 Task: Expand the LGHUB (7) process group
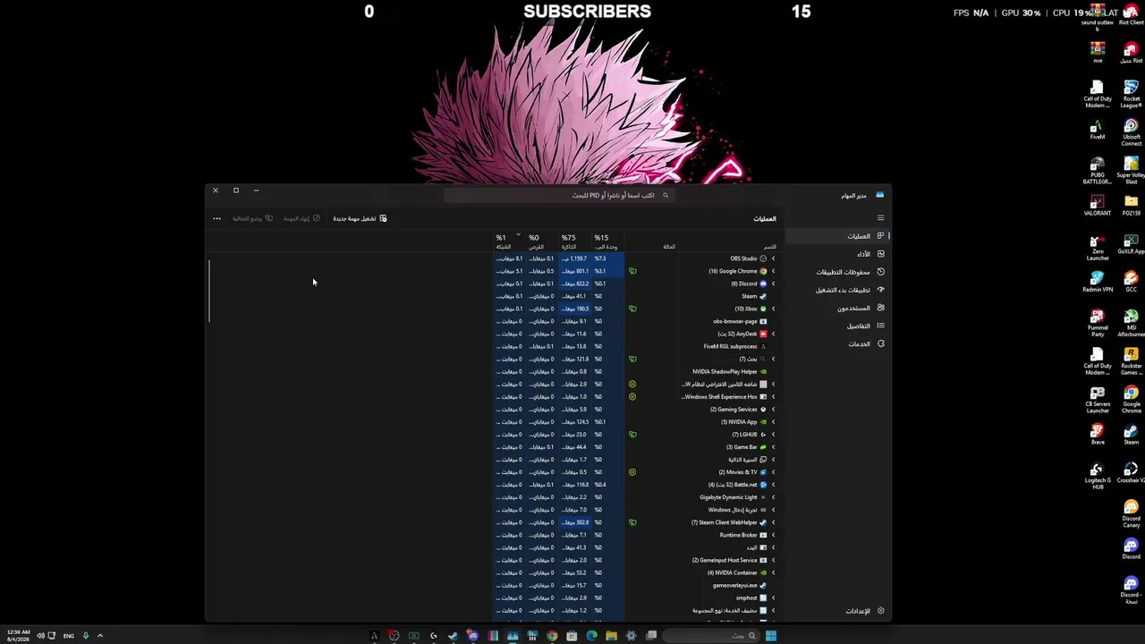(x=774, y=434)
